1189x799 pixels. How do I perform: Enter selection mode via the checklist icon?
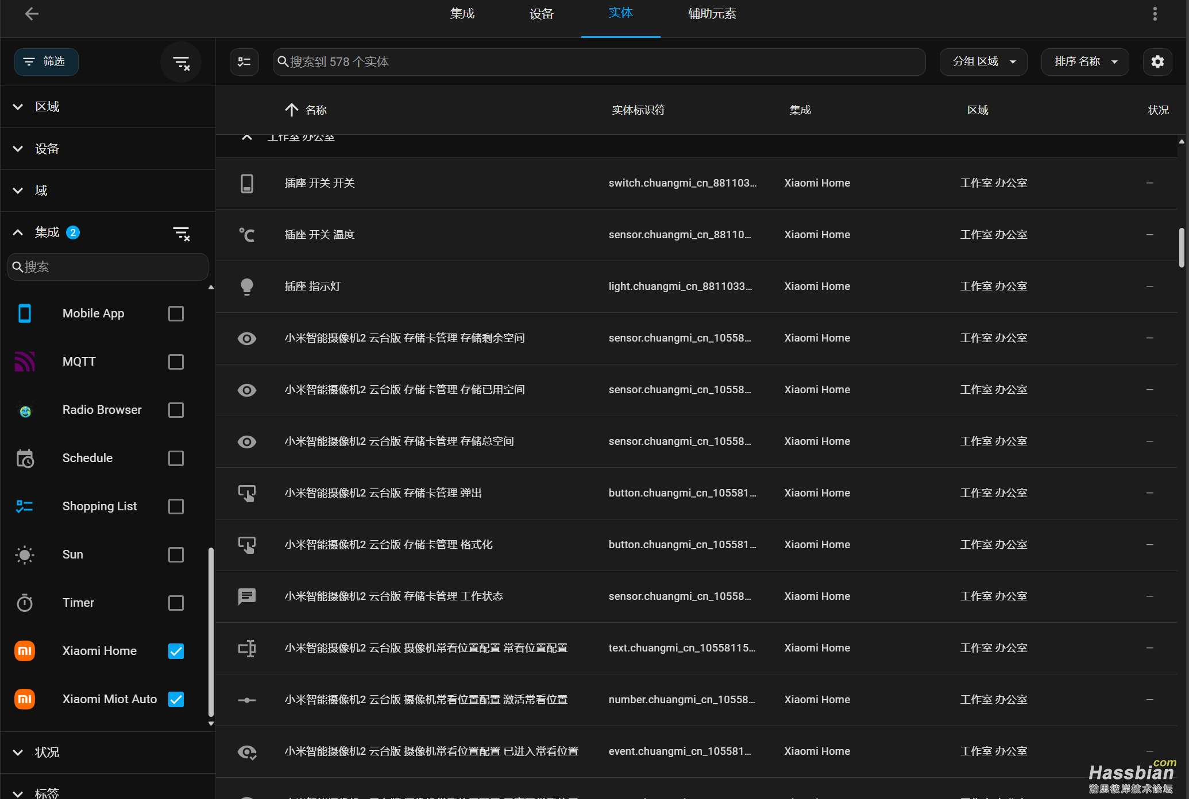coord(244,62)
